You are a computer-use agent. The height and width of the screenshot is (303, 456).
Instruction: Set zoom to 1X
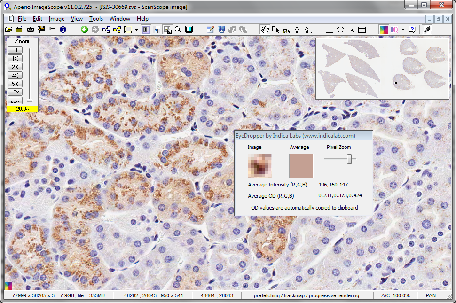pos(15,58)
